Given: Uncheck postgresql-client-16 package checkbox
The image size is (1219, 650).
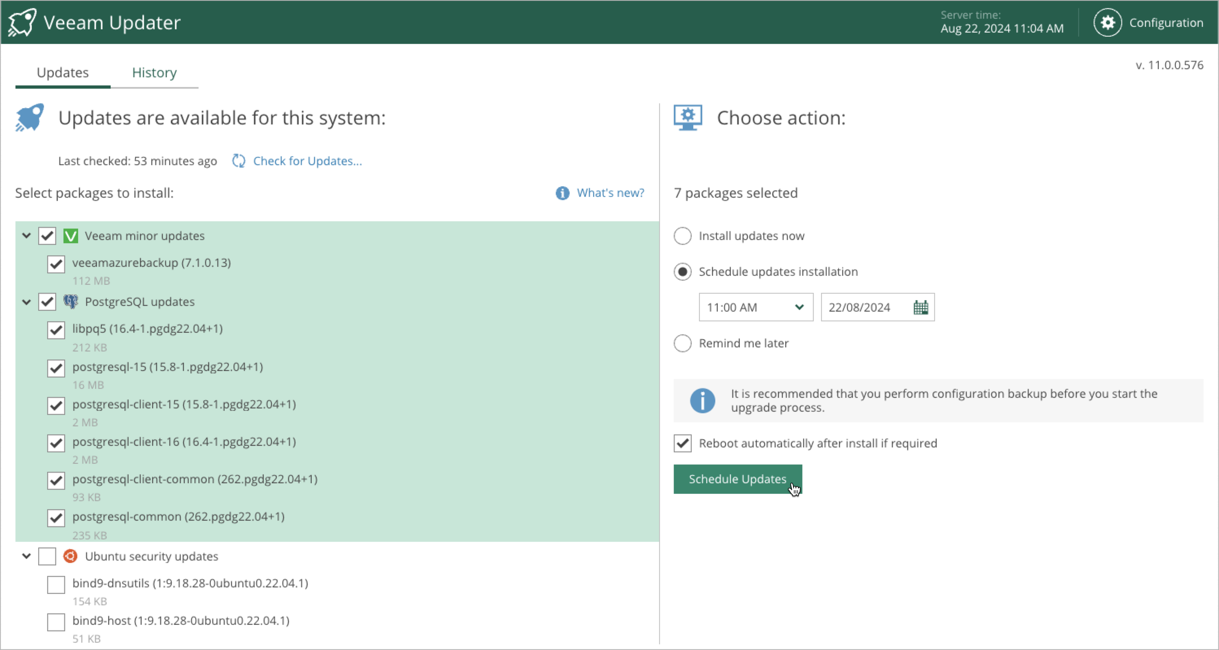Looking at the screenshot, I should coord(56,443).
